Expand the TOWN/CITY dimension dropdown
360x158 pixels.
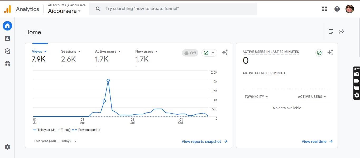click(256, 97)
